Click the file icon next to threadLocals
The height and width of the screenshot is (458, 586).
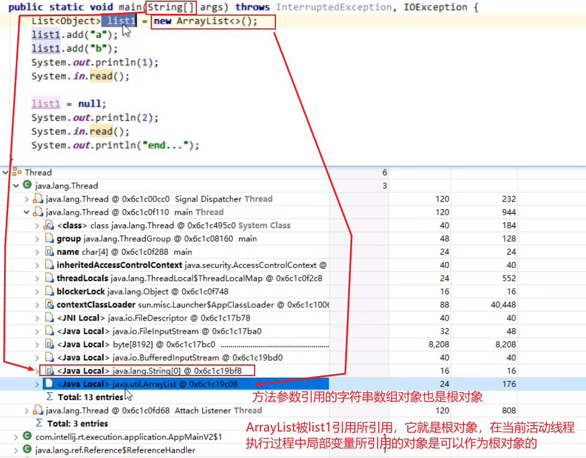[x=50, y=278]
